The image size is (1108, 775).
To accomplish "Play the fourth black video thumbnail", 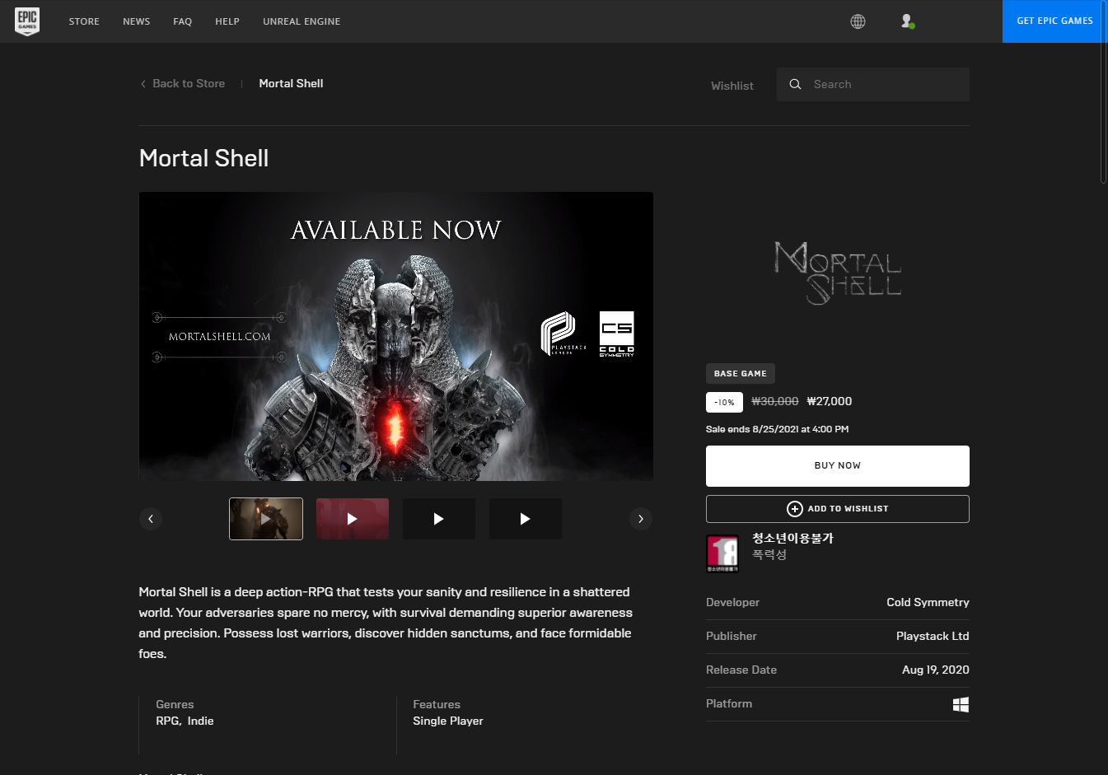I will click(526, 519).
